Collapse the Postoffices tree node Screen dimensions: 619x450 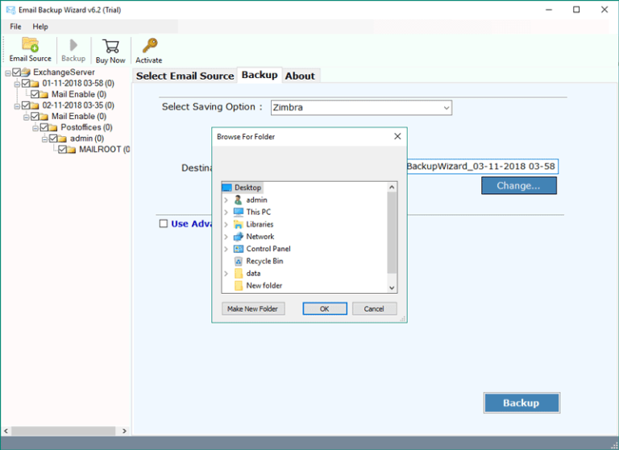tap(35, 128)
